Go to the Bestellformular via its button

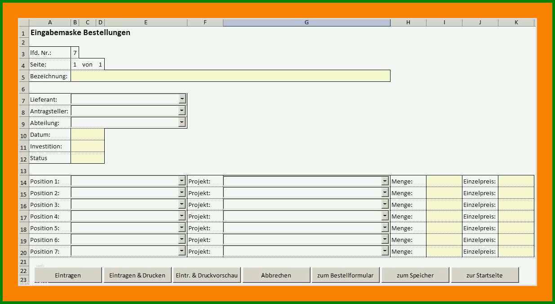point(345,275)
